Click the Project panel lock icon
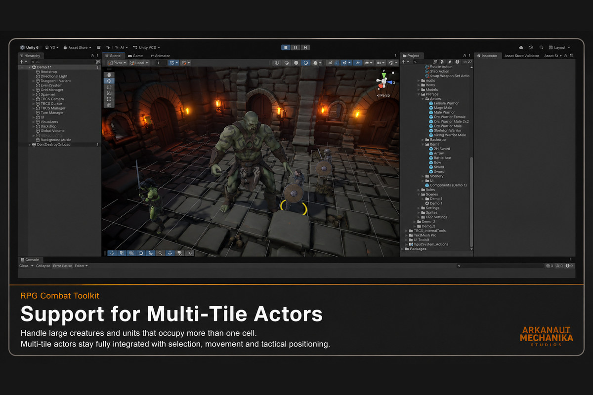The image size is (593, 395). 465,56
